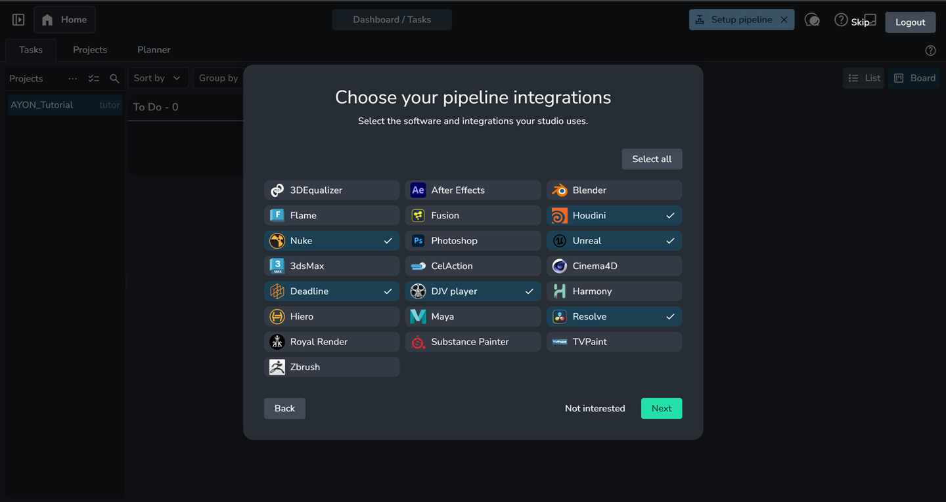Click the Flame logo icon

tap(277, 215)
